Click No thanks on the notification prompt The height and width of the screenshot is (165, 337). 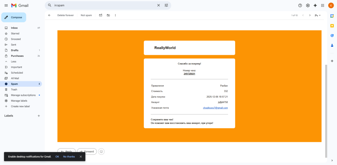click(x=69, y=157)
